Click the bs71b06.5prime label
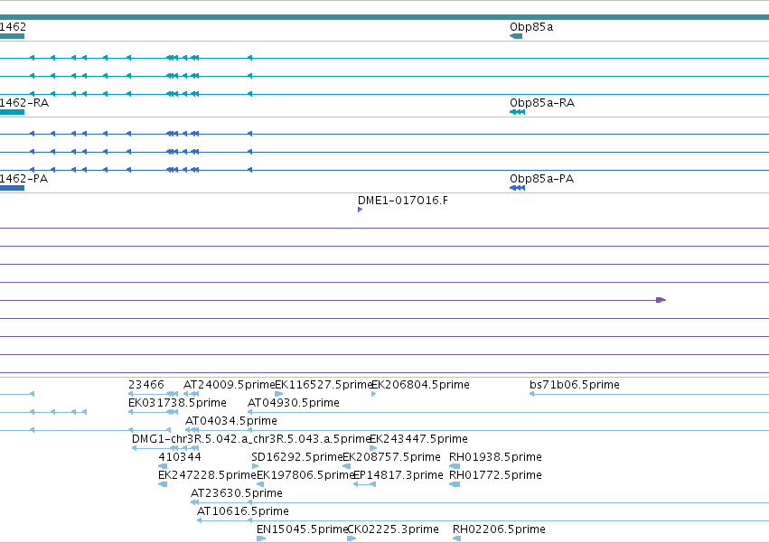769x543 pixels. click(575, 385)
